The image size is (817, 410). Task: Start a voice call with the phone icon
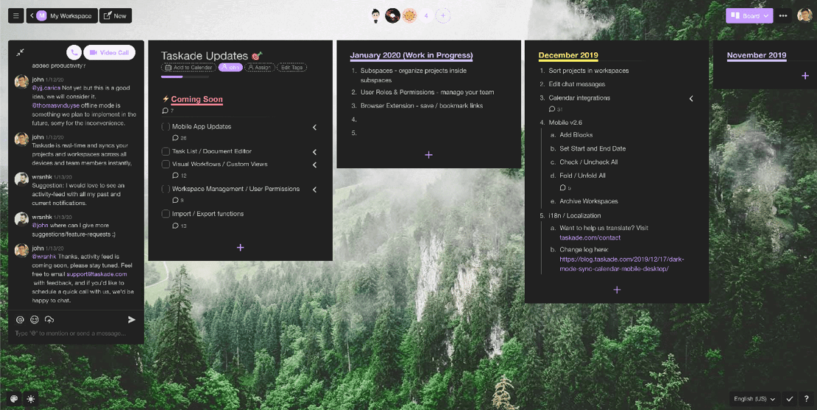click(74, 52)
